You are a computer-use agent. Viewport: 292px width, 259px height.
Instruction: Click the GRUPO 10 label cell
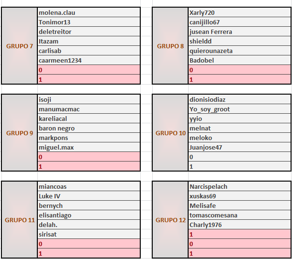170,133
